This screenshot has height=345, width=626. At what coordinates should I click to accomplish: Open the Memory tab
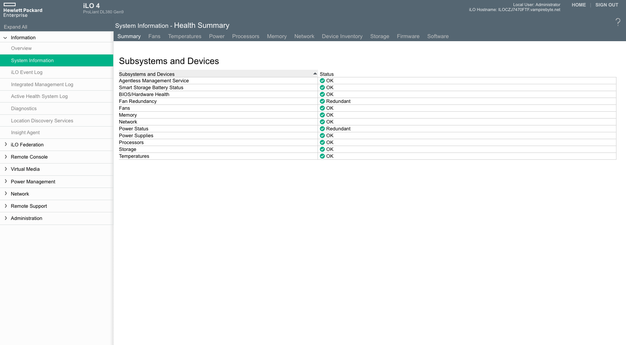click(277, 36)
